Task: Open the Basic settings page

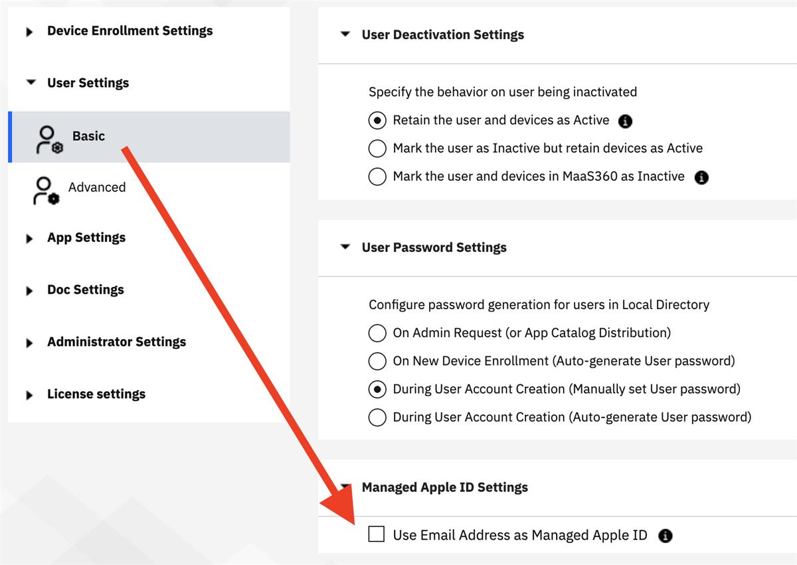Action: 89,136
